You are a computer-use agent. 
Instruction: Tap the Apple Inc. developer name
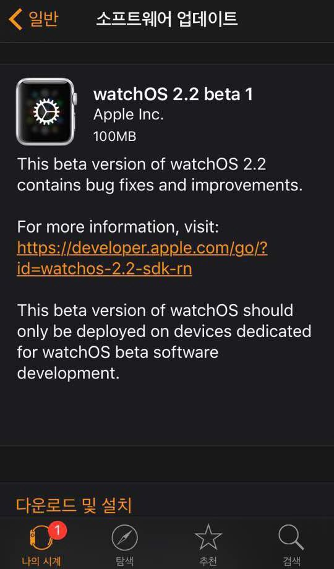pos(129,115)
